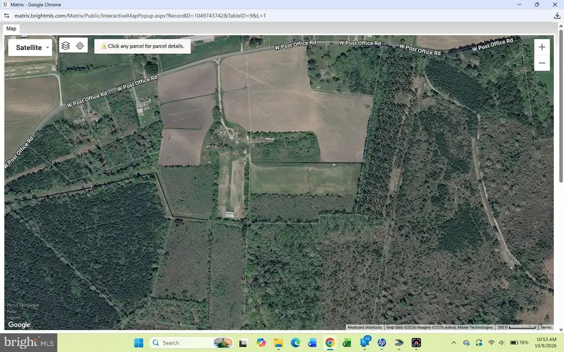Viewport: 564px width, 352px height.
Task: Click the Legend link on map
Action: pos(14,318)
